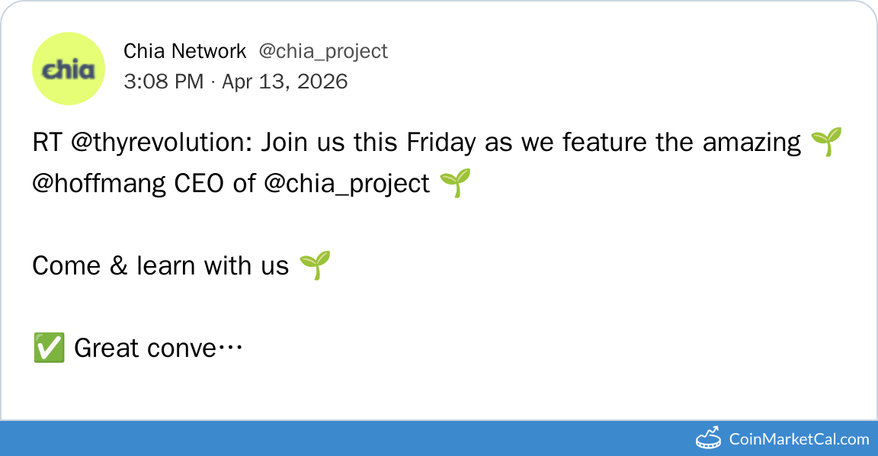Click the "Come & learn with us" line
The height and width of the screenshot is (456, 878).
(x=160, y=265)
